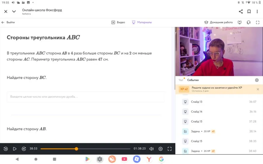Dismiss the XP x2 banner
The height and width of the screenshot is (164, 263).
point(258,89)
